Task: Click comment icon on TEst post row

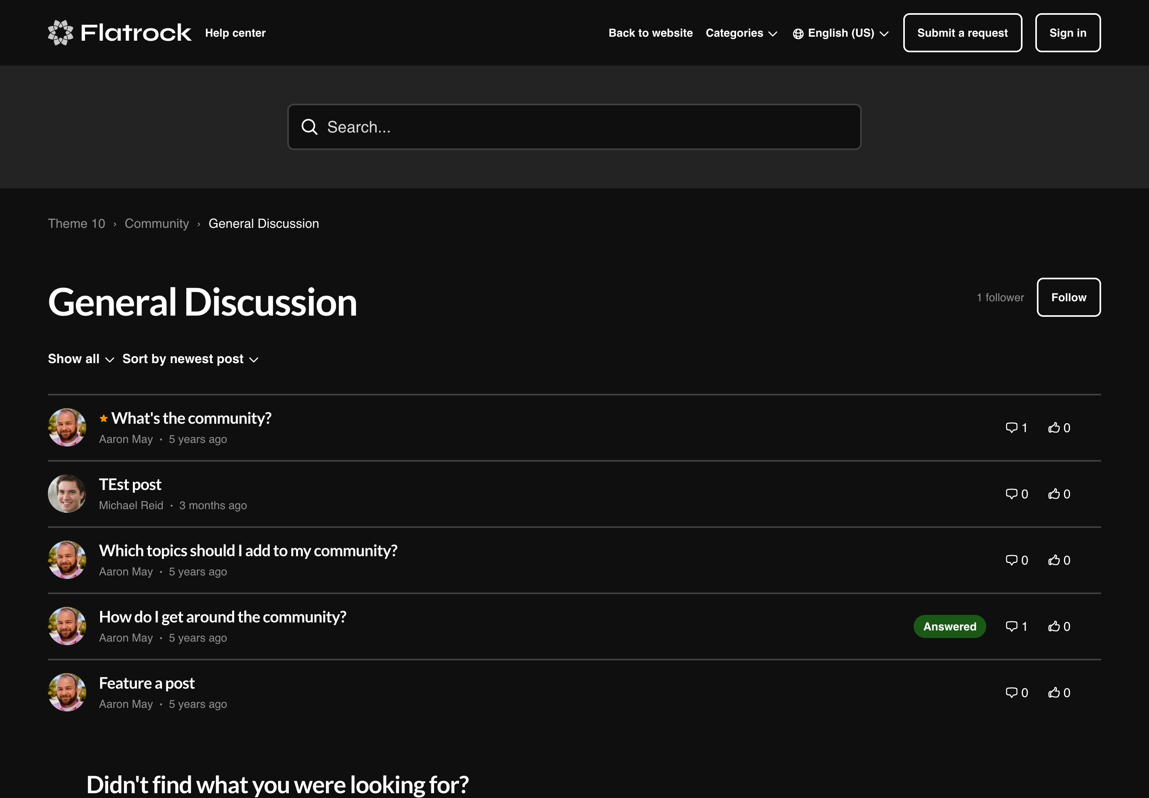Action: tap(1011, 494)
